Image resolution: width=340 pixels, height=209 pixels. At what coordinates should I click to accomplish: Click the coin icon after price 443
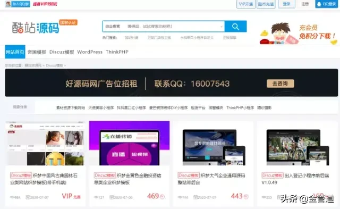pyautogui.click(x=246, y=197)
